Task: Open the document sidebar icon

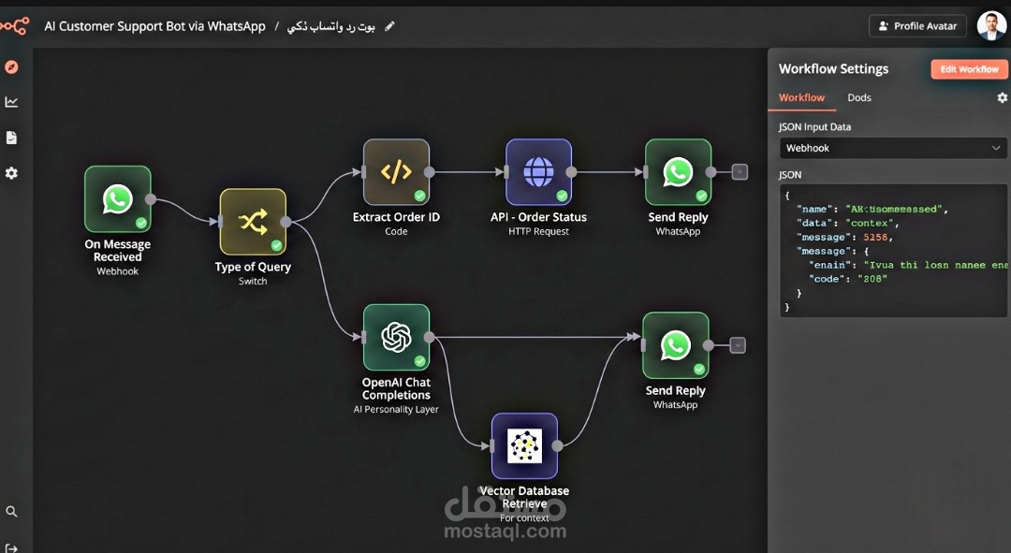Action: tap(11, 138)
